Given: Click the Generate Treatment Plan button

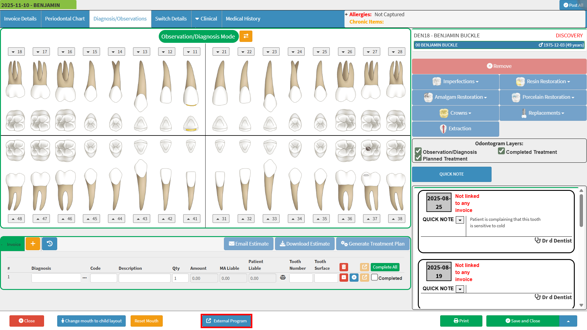Looking at the screenshot, I should tap(373, 244).
